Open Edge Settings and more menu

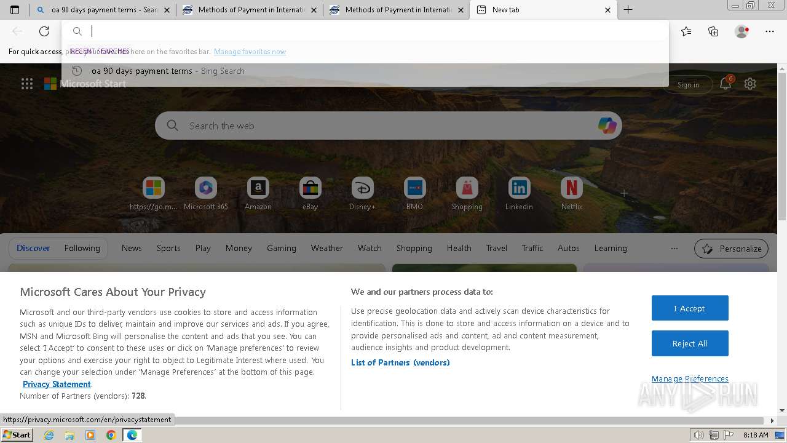770,31
